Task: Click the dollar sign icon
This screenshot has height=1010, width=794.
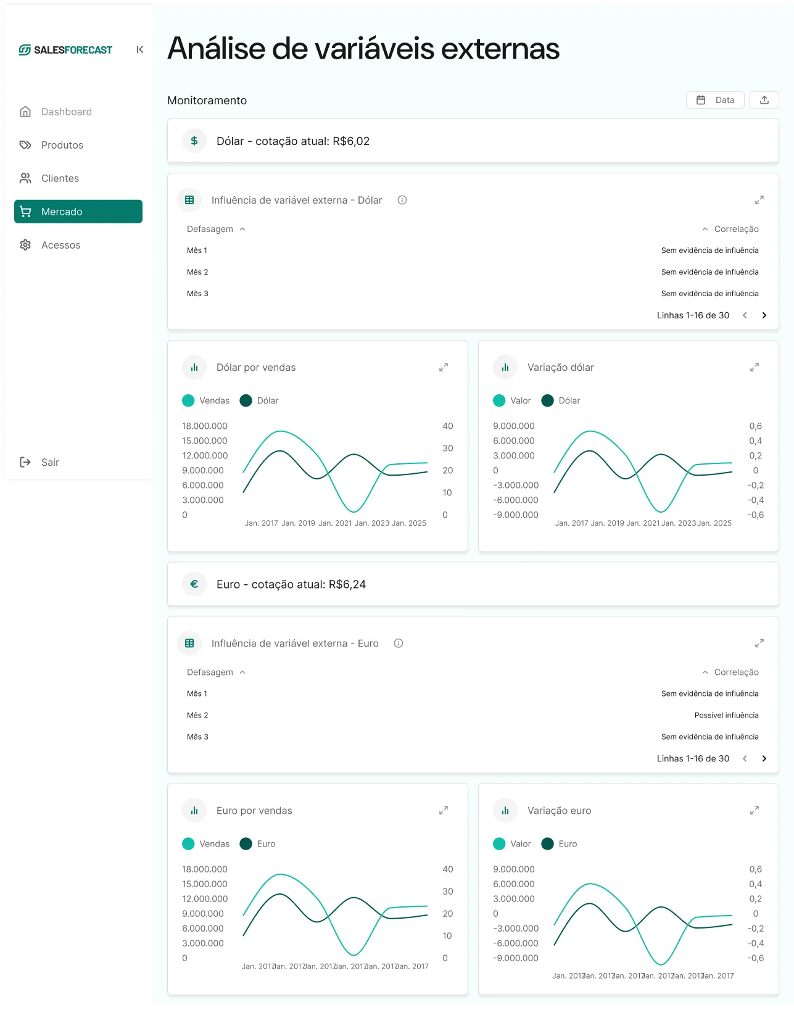Action: 194,141
